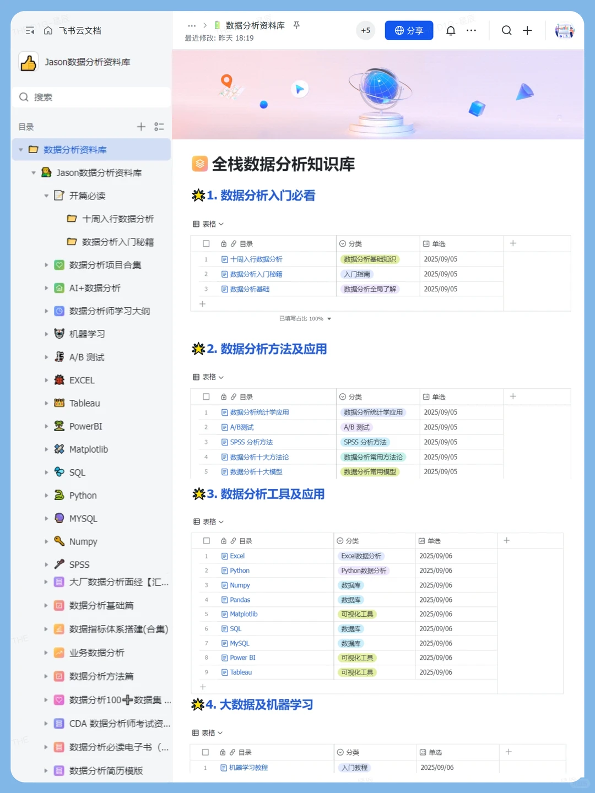
Task: Click the document icon next to Excel row
Action: (225, 556)
